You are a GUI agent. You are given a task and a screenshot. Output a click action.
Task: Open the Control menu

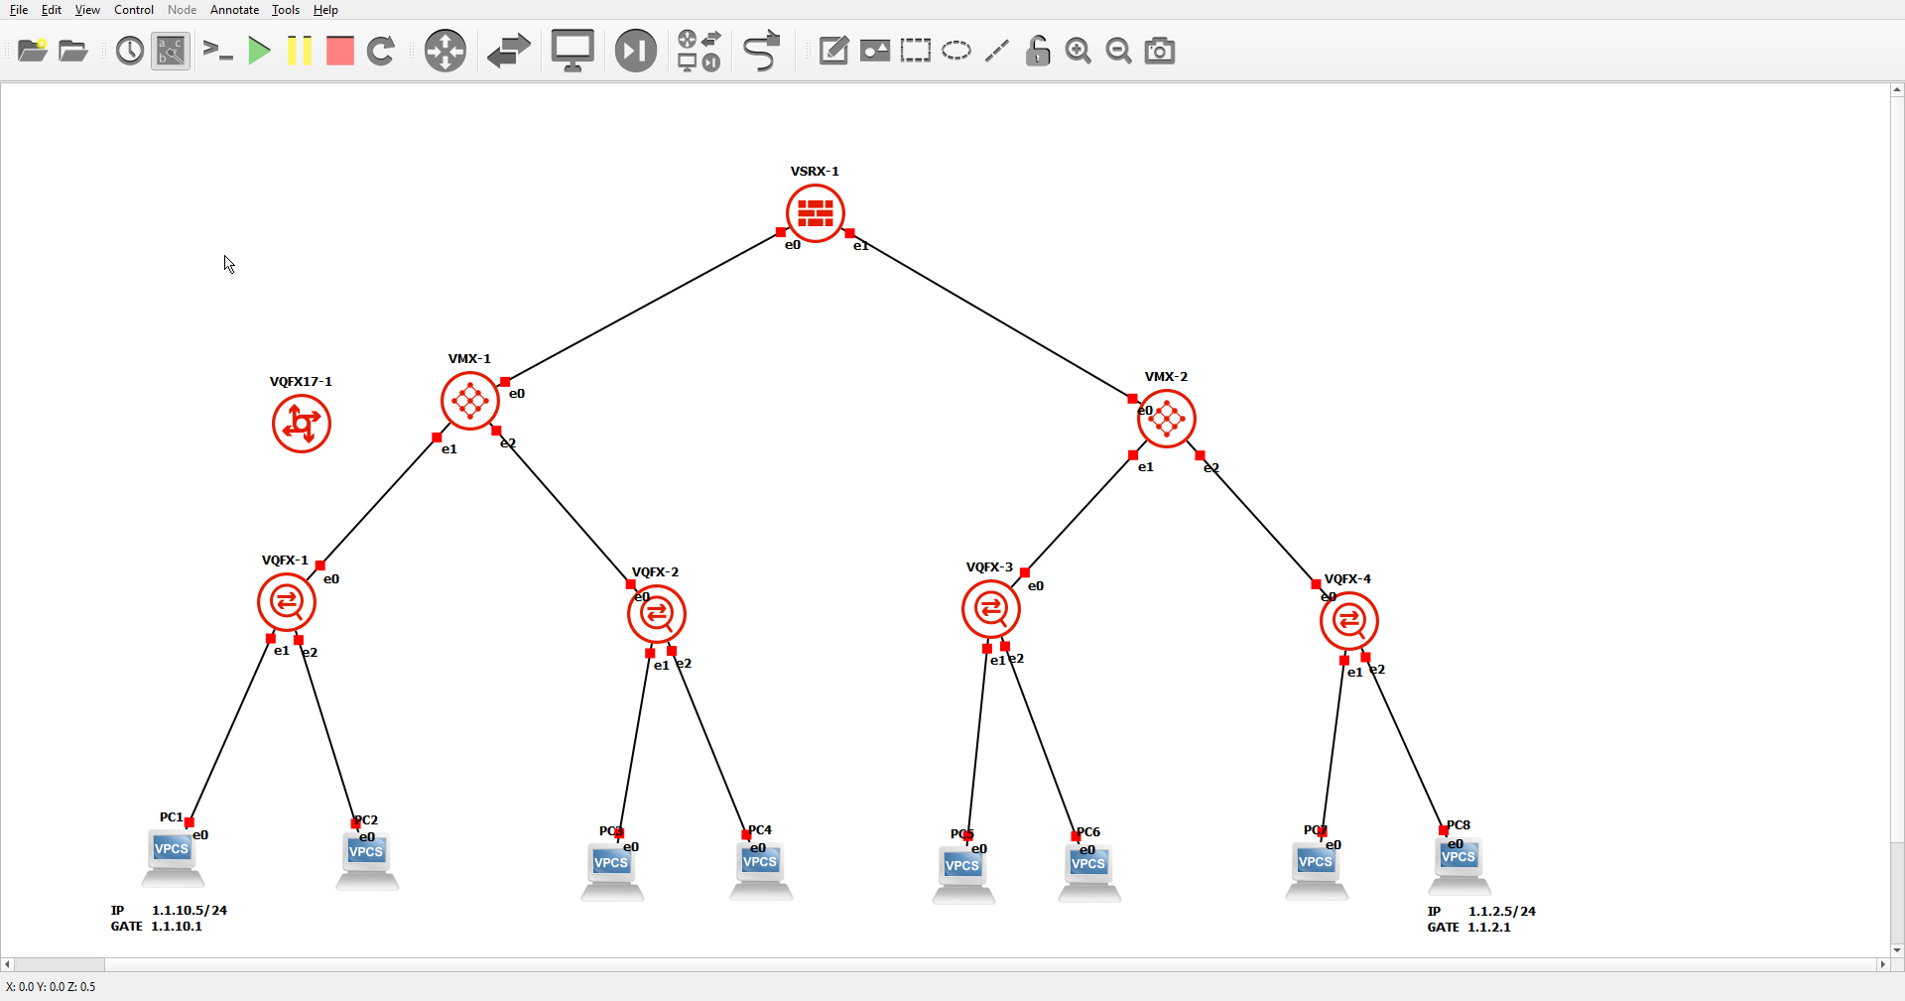click(133, 10)
